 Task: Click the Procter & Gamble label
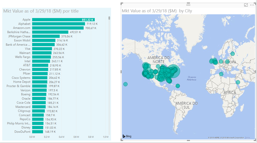[19, 86]
